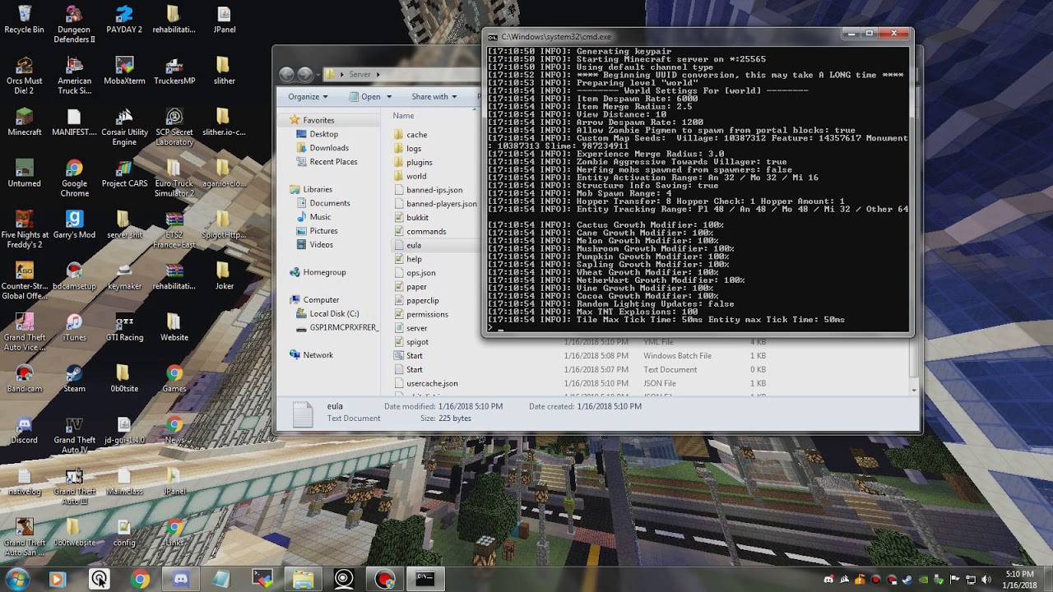Click the Explorer Back navigation button
This screenshot has width=1053, height=592.
click(286, 74)
